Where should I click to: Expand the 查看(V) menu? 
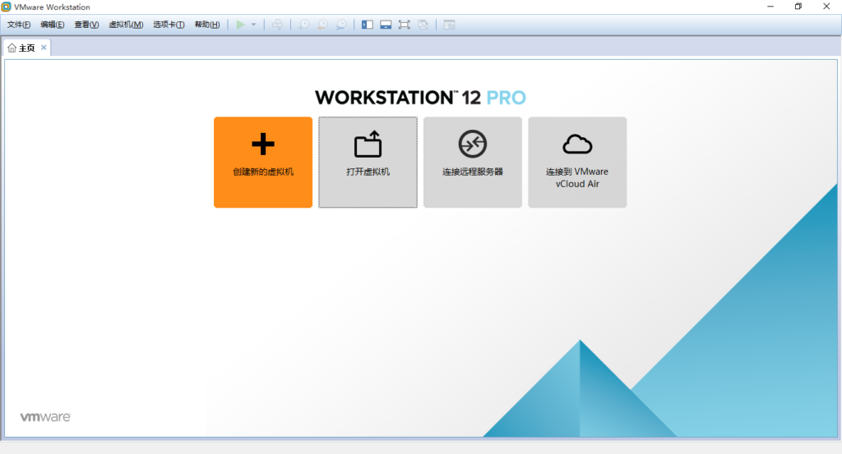86,25
